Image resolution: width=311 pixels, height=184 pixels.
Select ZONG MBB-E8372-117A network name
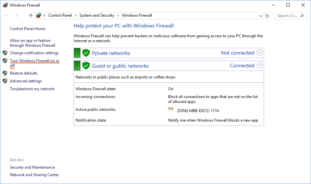coord(198,110)
